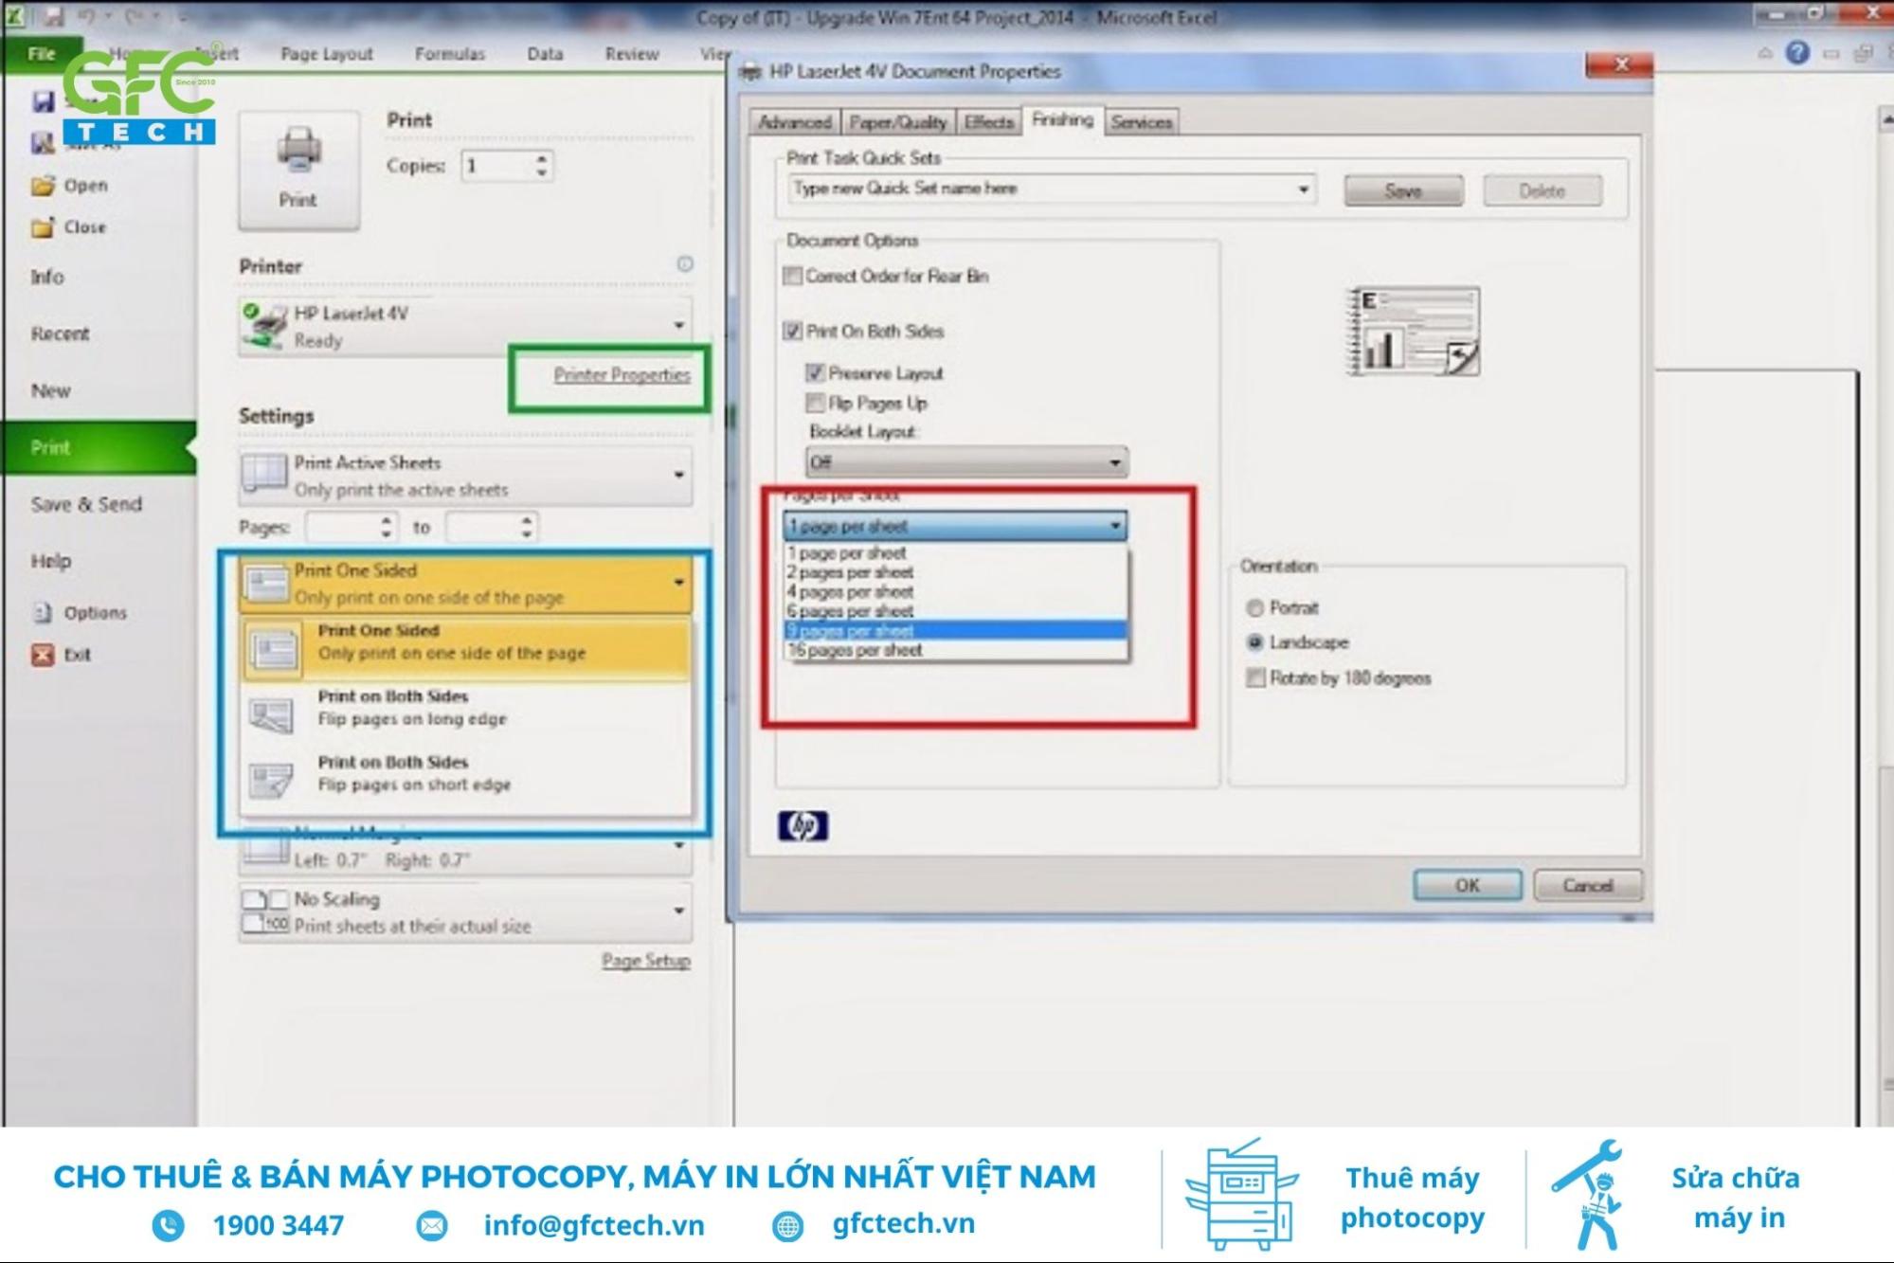Image resolution: width=1894 pixels, height=1263 pixels.
Task: Click the Advanced tab in printer dialog
Action: click(792, 121)
